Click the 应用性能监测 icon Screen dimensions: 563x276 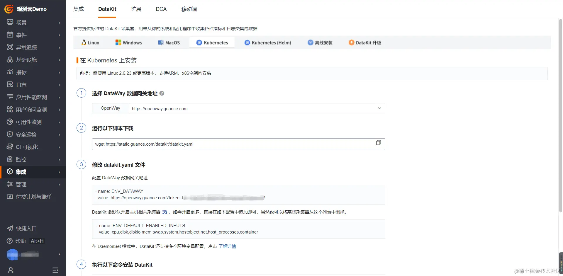(x=10, y=97)
